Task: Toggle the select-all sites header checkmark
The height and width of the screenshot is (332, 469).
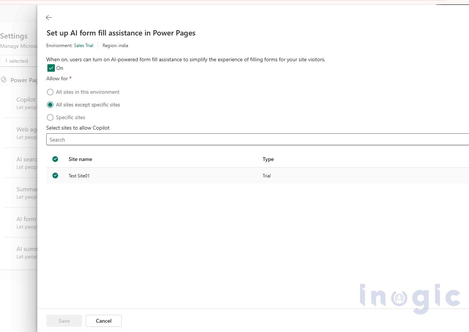Action: (55, 159)
